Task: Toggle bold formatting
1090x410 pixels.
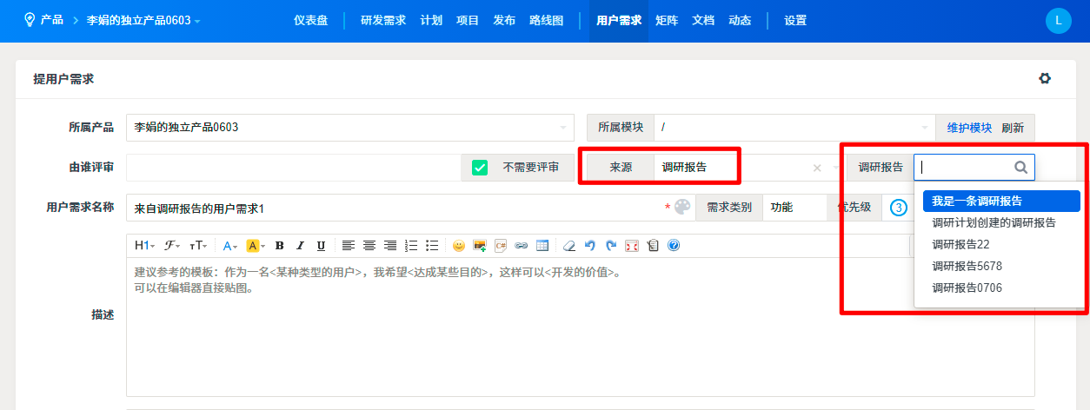Action: point(279,246)
